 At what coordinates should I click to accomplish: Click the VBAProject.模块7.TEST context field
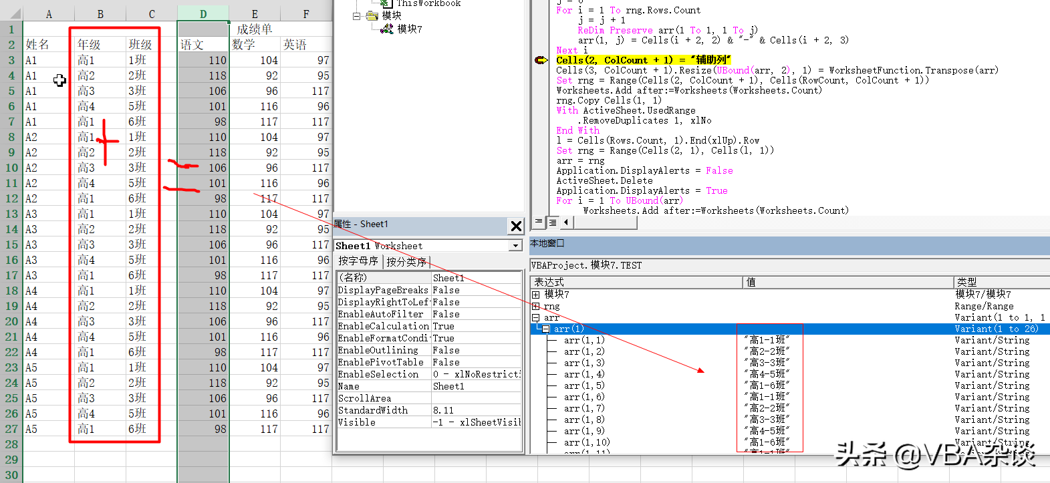pyautogui.click(x=789, y=265)
